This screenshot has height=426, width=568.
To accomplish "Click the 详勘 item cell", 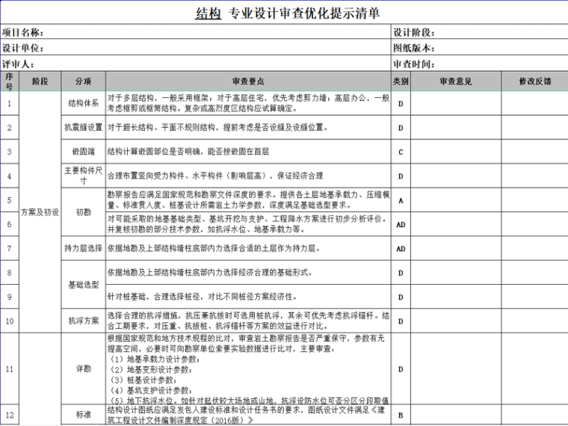I will pos(83,368).
